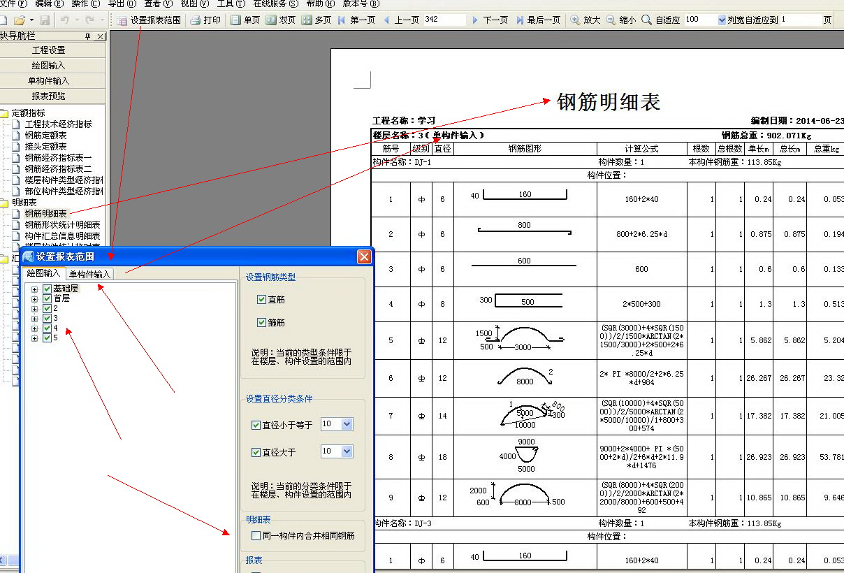Open 钢筋形状统计明细表 report

(62, 225)
